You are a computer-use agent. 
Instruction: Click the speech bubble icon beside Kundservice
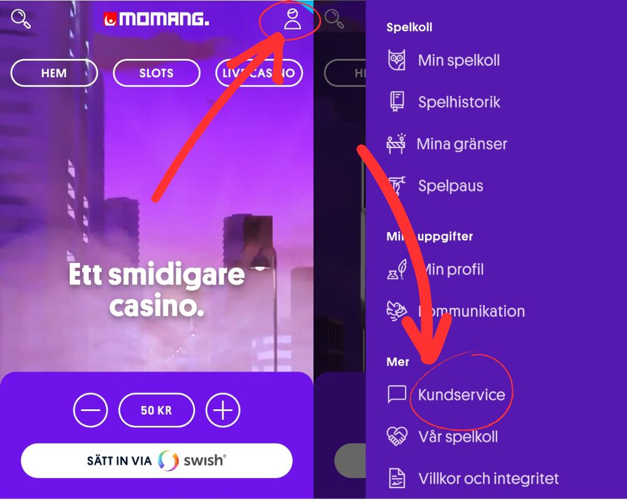[397, 394]
